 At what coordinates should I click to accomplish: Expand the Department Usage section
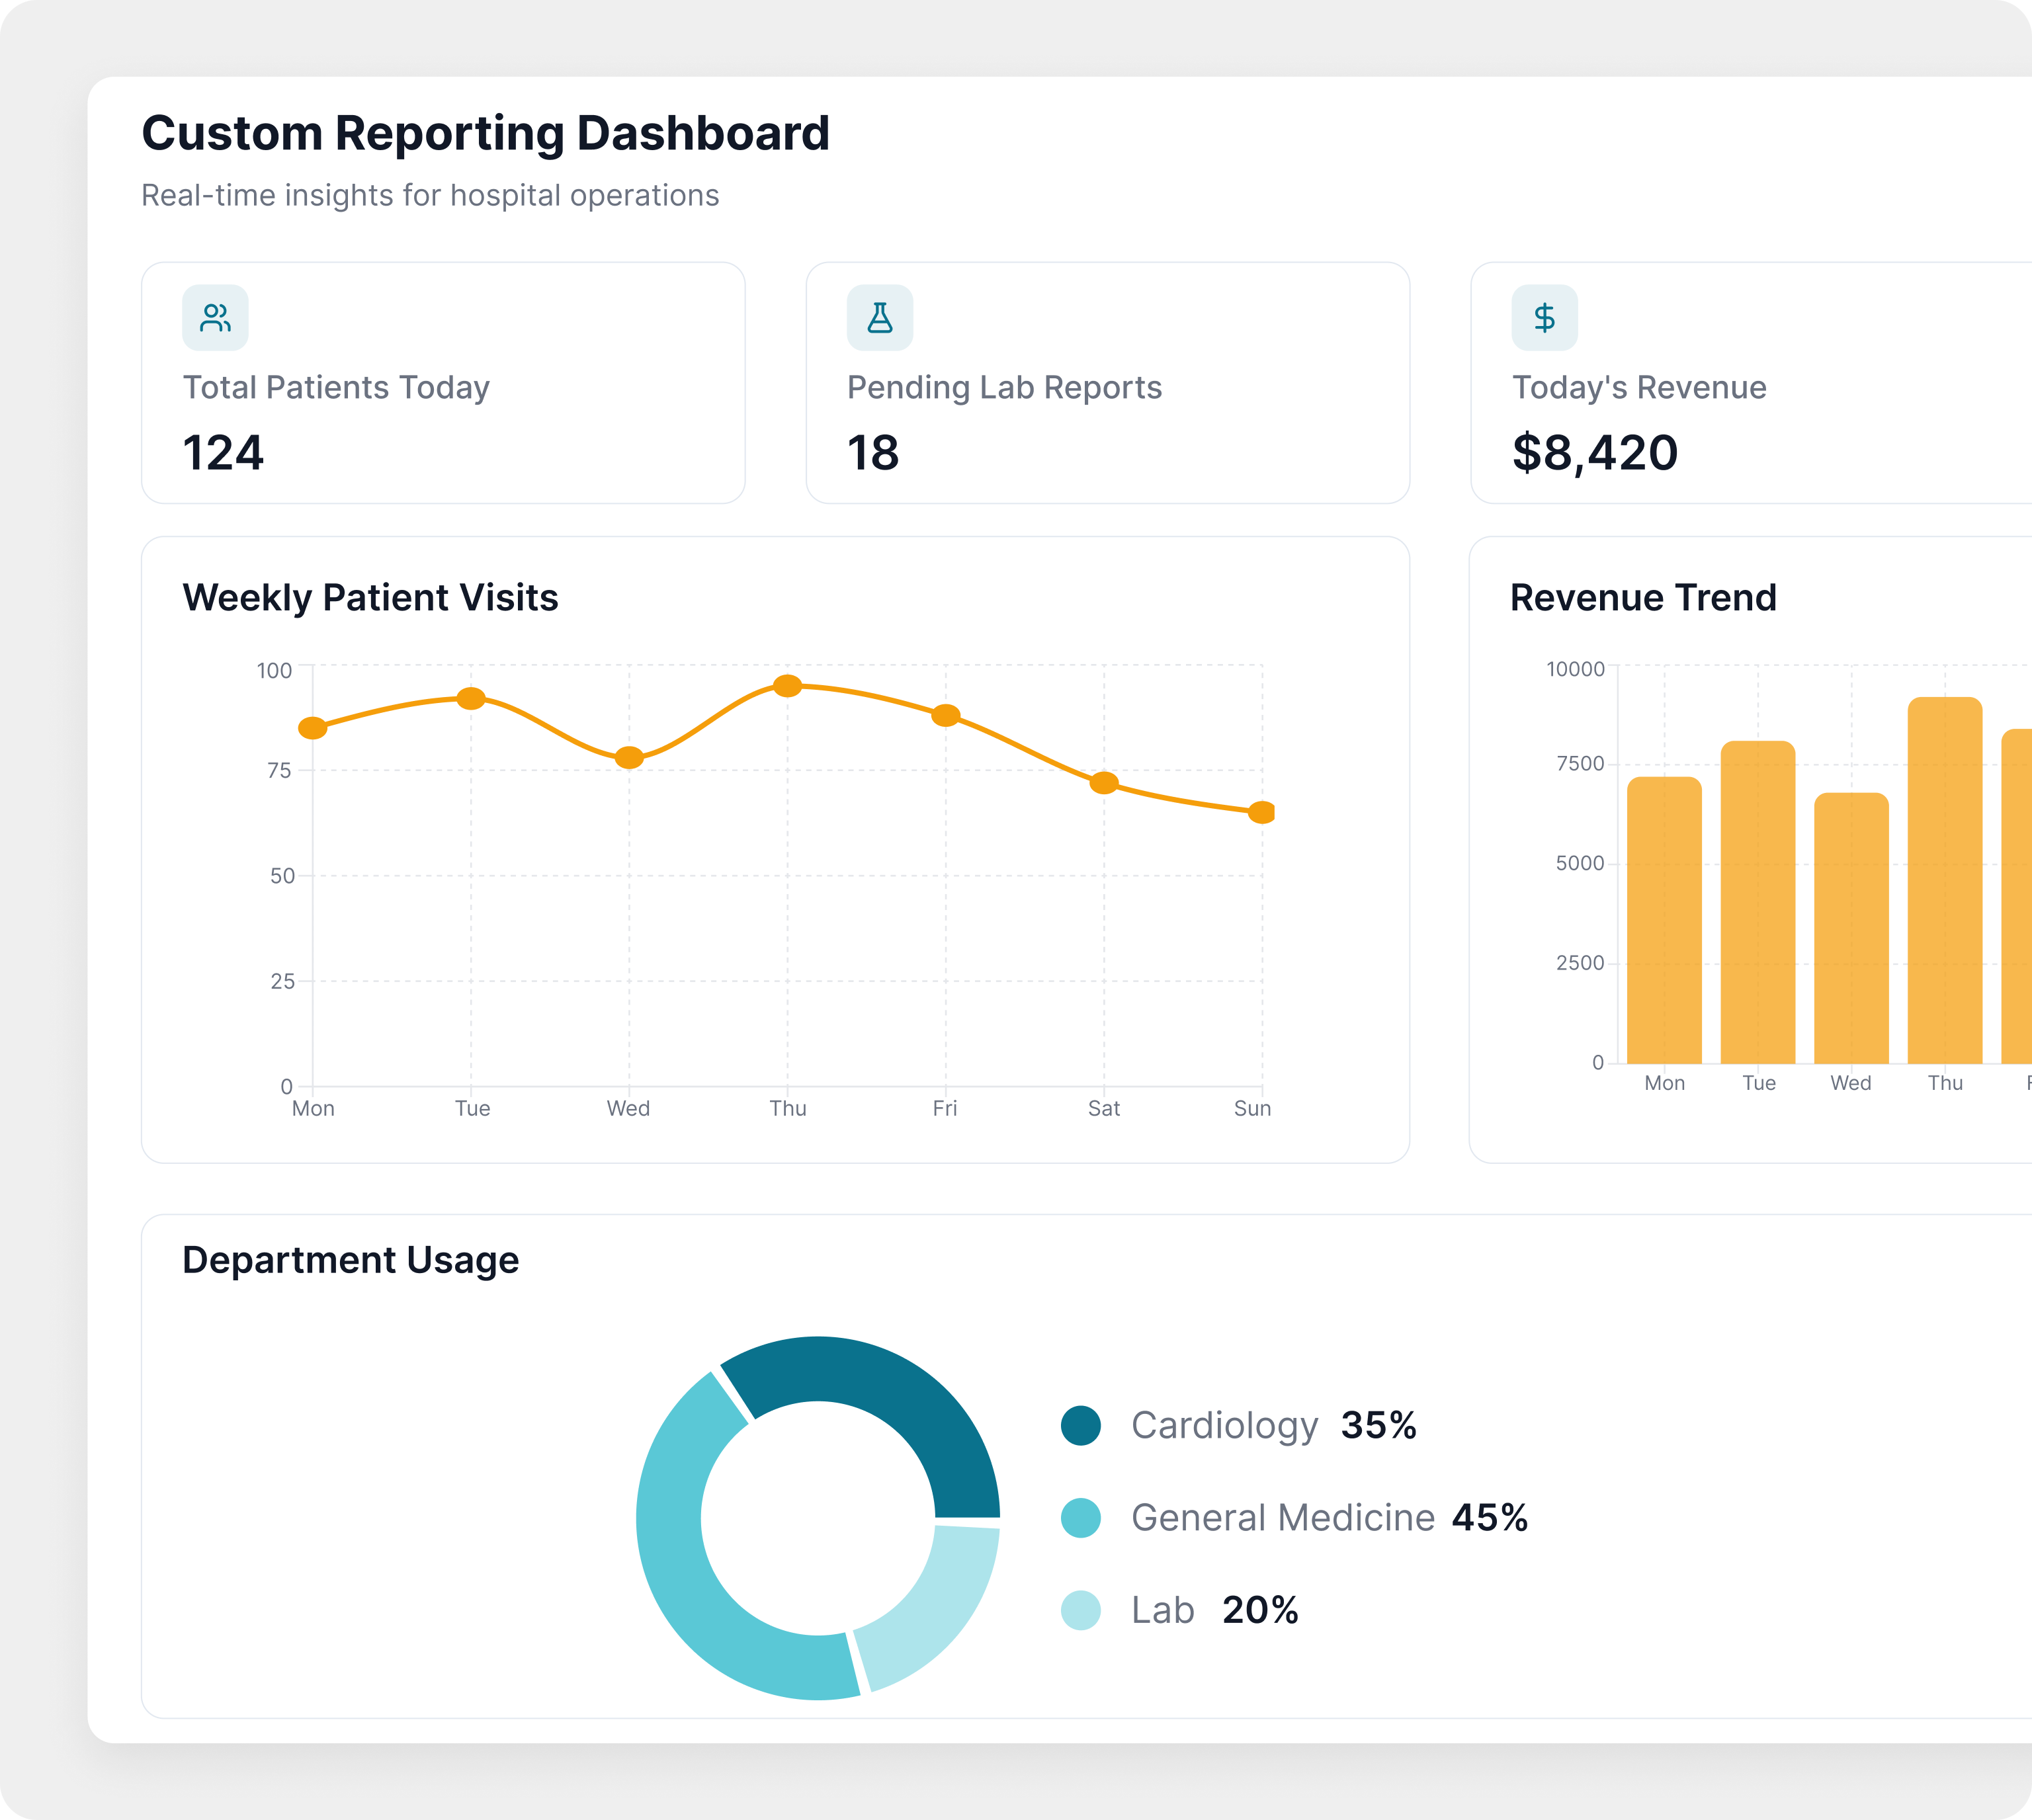pos(351,1260)
